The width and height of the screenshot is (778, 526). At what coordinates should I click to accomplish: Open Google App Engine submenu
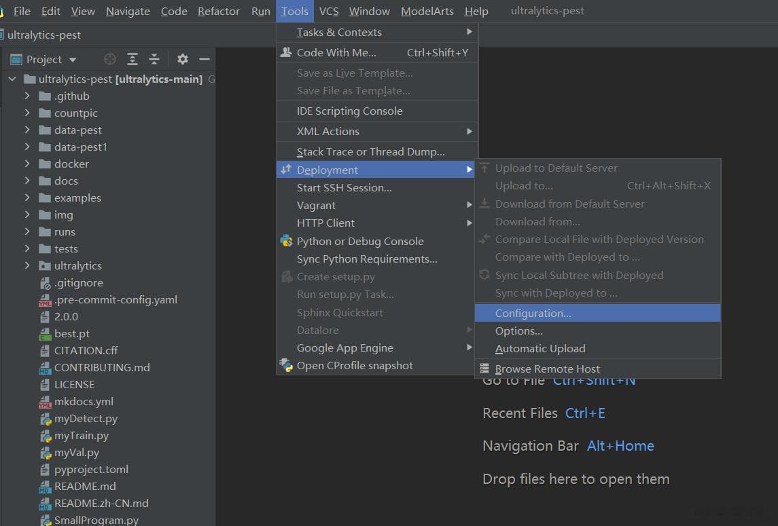[376, 348]
